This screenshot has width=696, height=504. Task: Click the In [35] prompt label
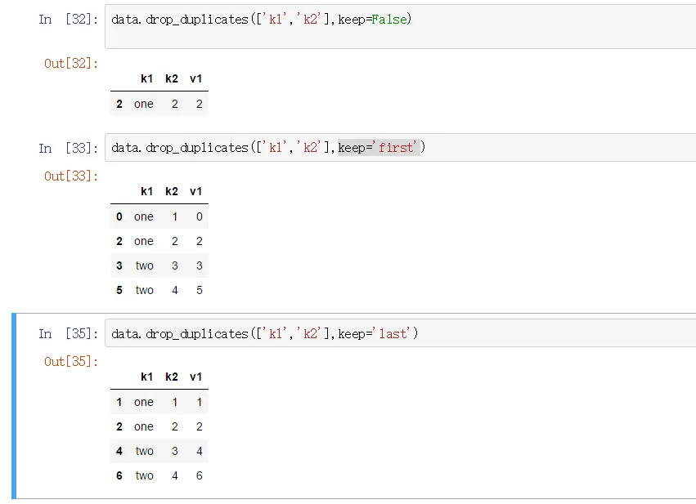pyautogui.click(x=68, y=333)
